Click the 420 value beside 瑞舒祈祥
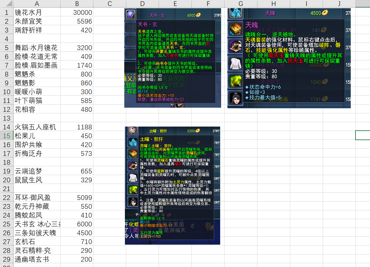This screenshot has height=267, width=370. tap(77, 30)
